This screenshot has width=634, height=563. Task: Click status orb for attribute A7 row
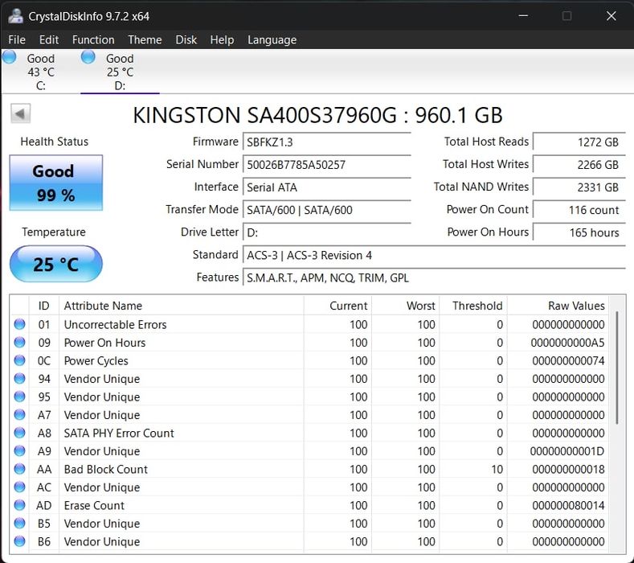point(19,414)
